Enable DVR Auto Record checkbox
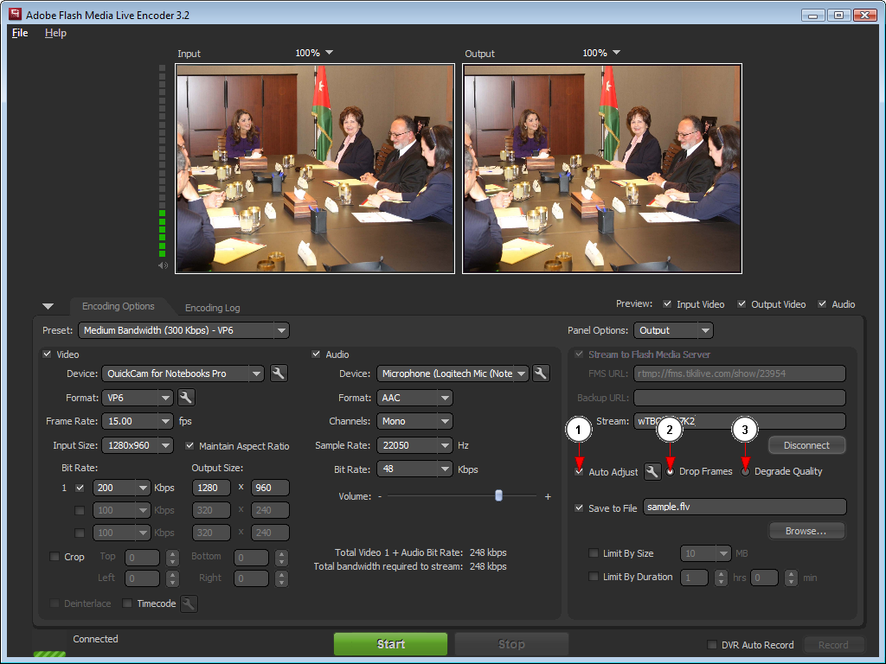The height and width of the screenshot is (664, 886). [712, 644]
